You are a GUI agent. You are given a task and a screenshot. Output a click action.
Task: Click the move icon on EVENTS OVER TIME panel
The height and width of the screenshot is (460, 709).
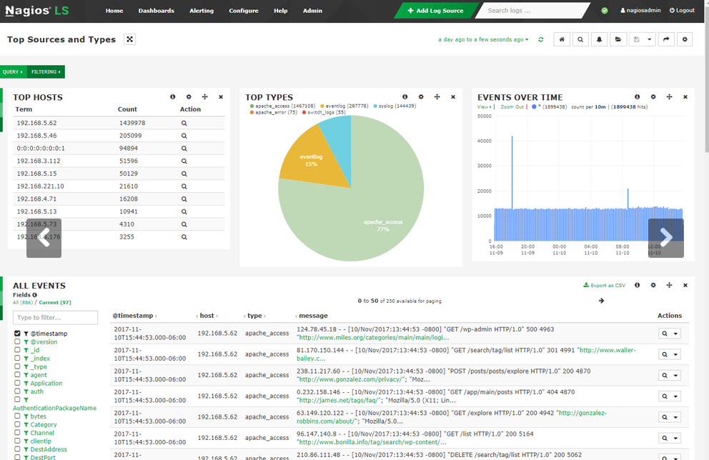point(669,96)
